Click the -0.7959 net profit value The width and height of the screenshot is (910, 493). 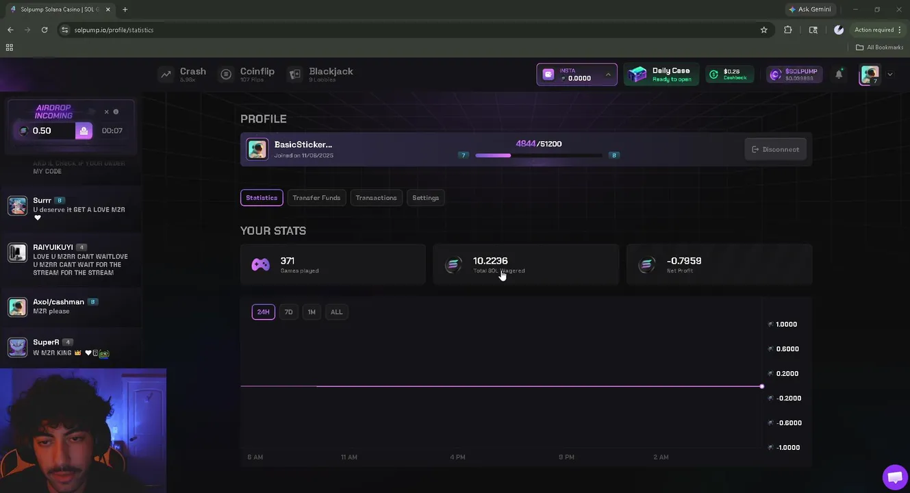pyautogui.click(x=684, y=261)
